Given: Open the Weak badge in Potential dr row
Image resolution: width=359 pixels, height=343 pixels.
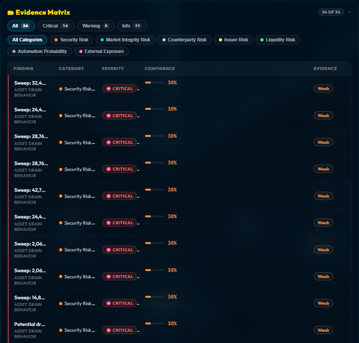Looking at the screenshot, I should coord(323,330).
